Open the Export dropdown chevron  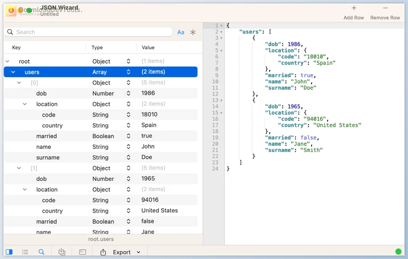pyautogui.click(x=139, y=252)
